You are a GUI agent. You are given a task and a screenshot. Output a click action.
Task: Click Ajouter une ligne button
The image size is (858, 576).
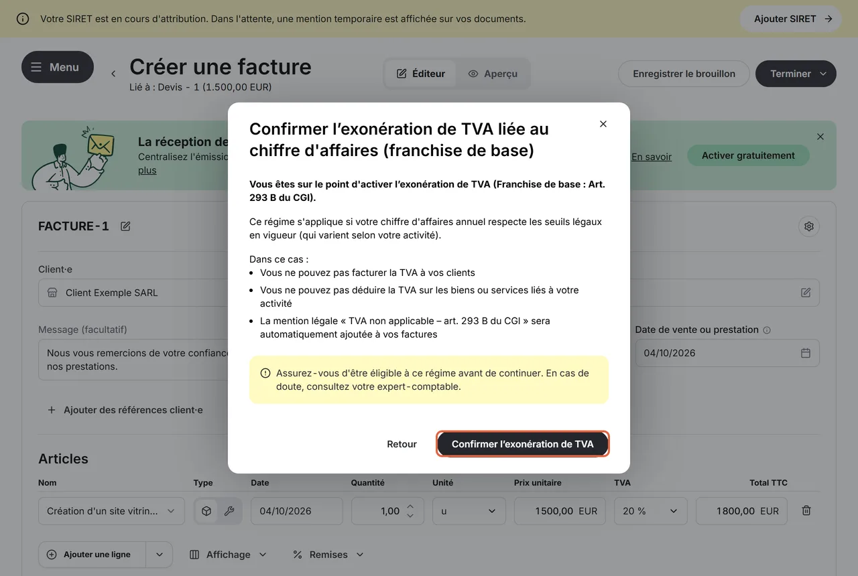click(93, 555)
